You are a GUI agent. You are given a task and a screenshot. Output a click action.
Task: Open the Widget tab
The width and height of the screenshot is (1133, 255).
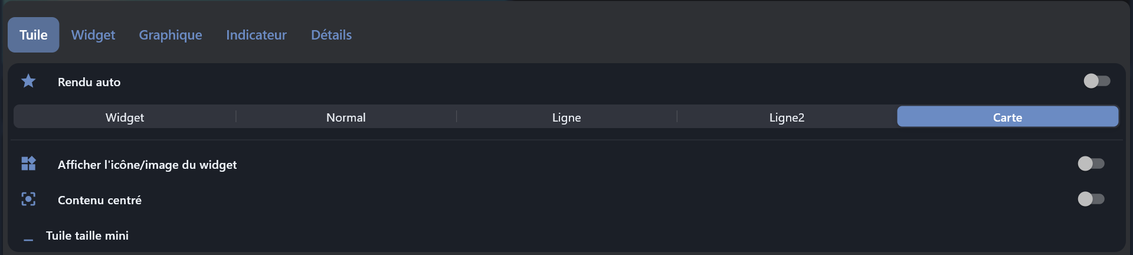pyautogui.click(x=93, y=35)
